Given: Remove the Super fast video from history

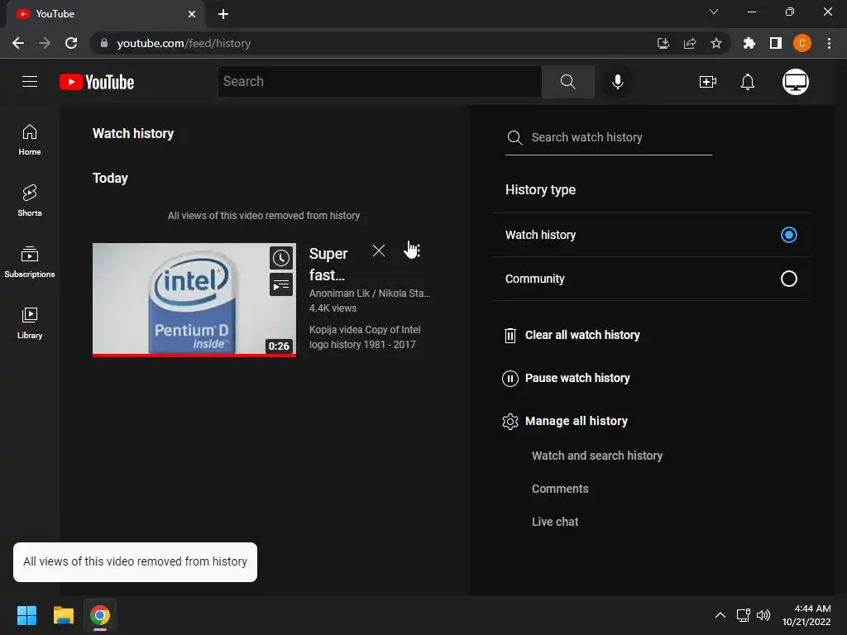Looking at the screenshot, I should (379, 251).
